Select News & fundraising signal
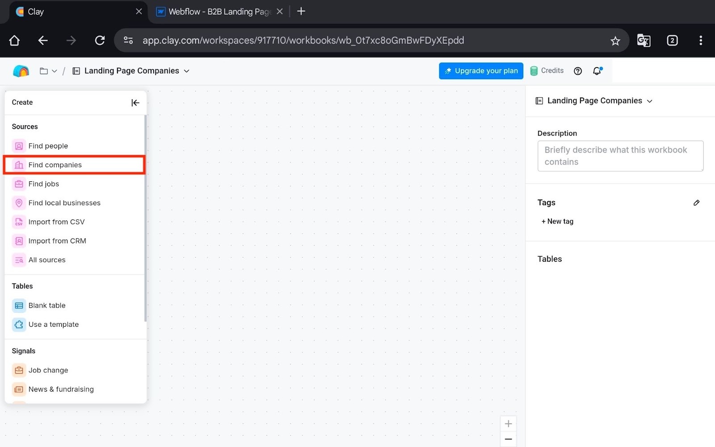 coord(75,389)
